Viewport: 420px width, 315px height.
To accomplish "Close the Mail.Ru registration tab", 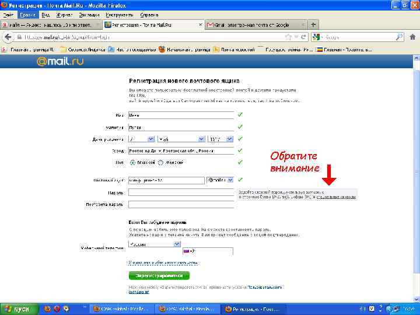I will [200, 25].
